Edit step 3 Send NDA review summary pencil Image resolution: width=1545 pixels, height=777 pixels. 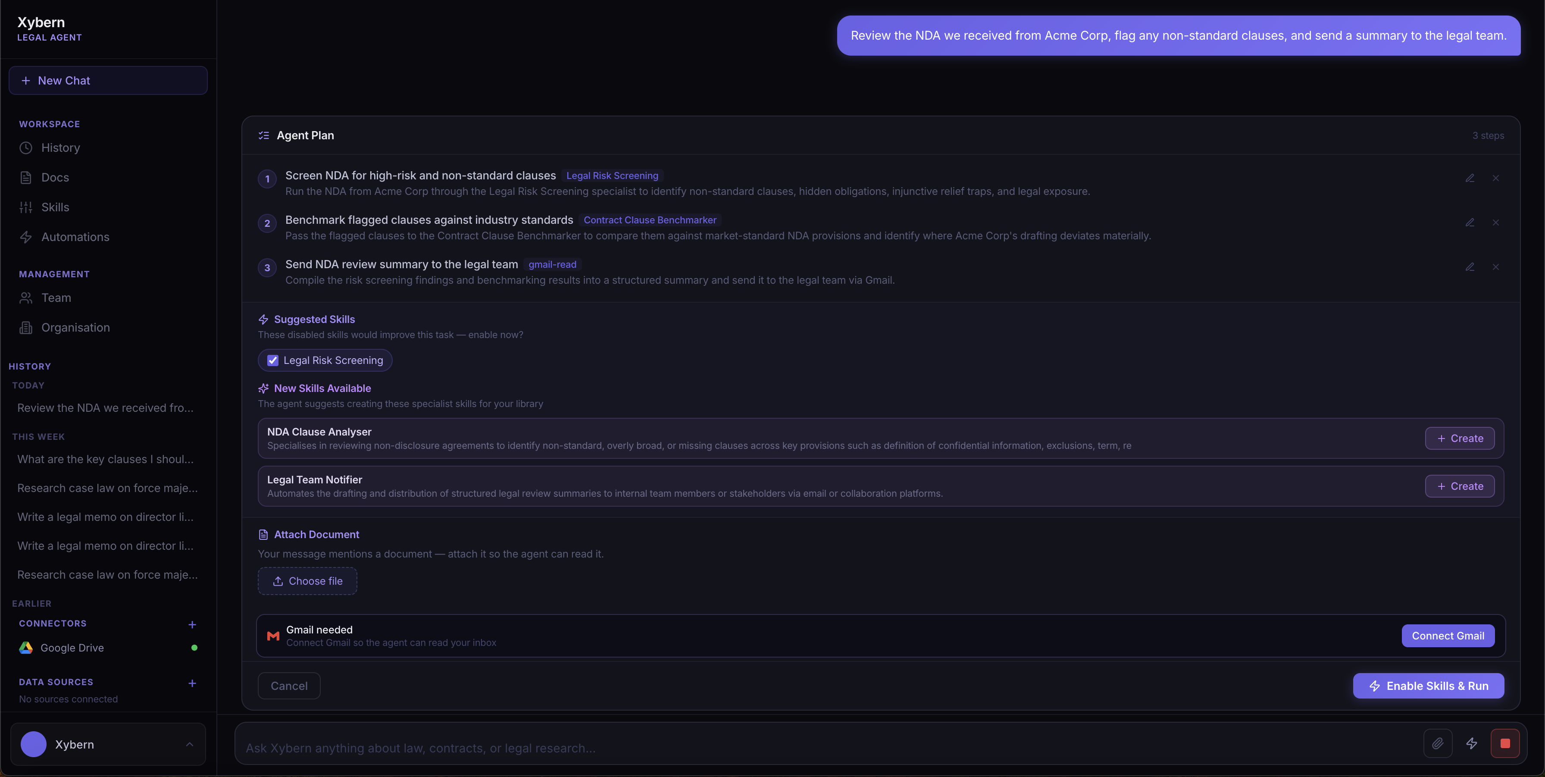tap(1470, 267)
